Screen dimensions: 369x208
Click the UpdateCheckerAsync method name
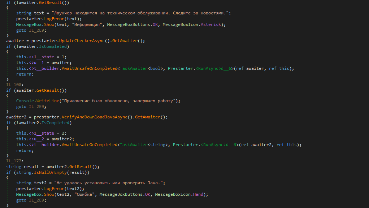pyautogui.click(x=82, y=41)
